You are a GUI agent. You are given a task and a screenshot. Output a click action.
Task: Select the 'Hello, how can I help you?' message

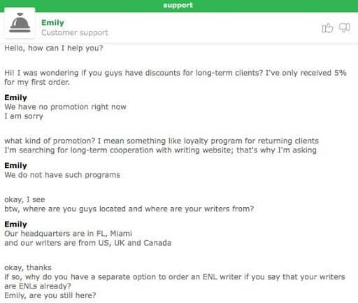point(54,48)
